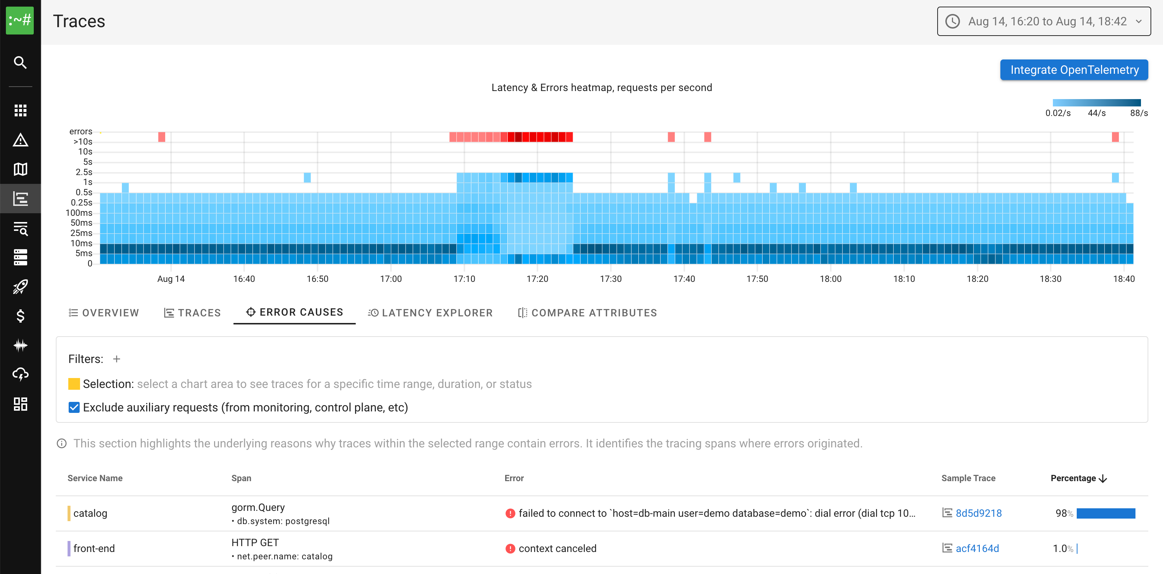Screen dimensions: 1163x574
Task: Open incidents via warning triangle icon
Action: pyautogui.click(x=20, y=140)
